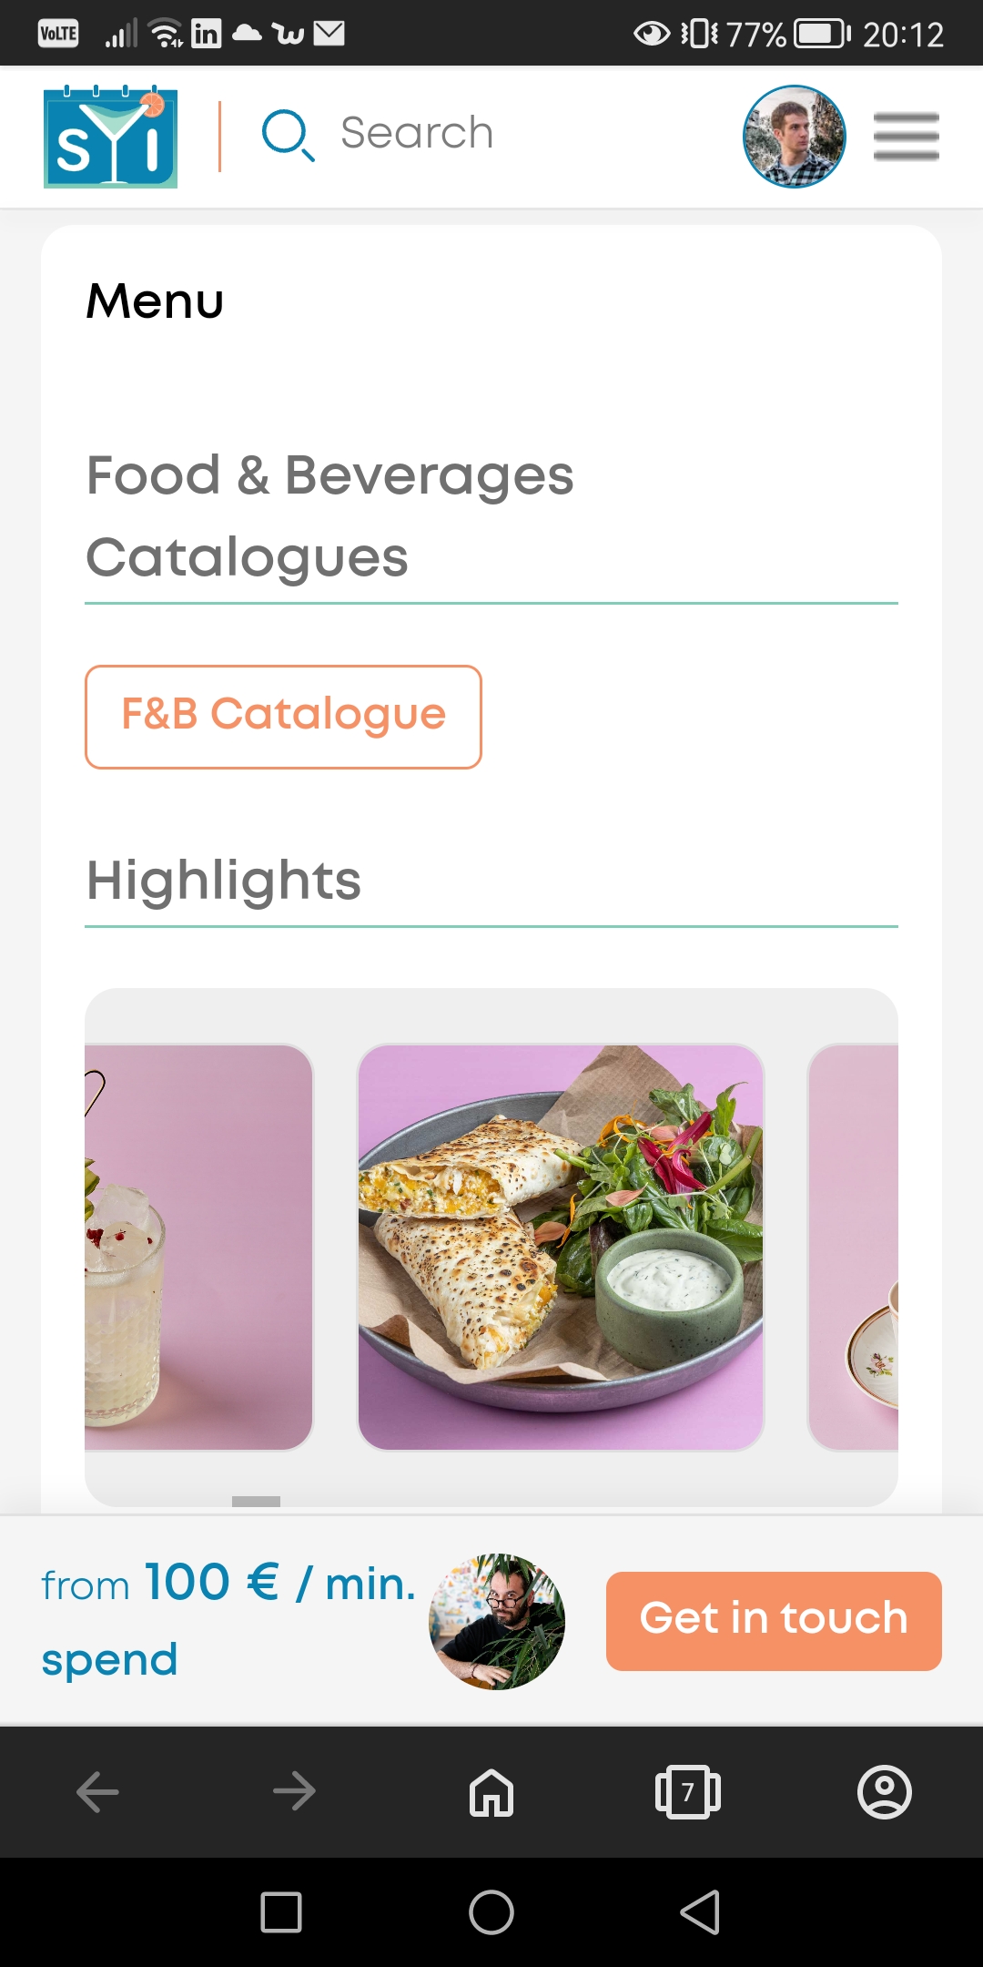Viewport: 983px width, 1967px height.
Task: Select the cocktail glass photo
Action: coord(198,1247)
